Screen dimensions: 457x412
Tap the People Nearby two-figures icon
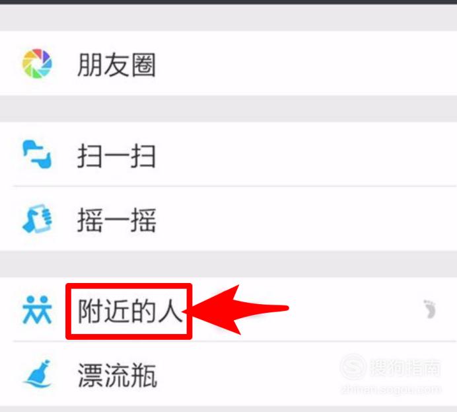(37, 310)
